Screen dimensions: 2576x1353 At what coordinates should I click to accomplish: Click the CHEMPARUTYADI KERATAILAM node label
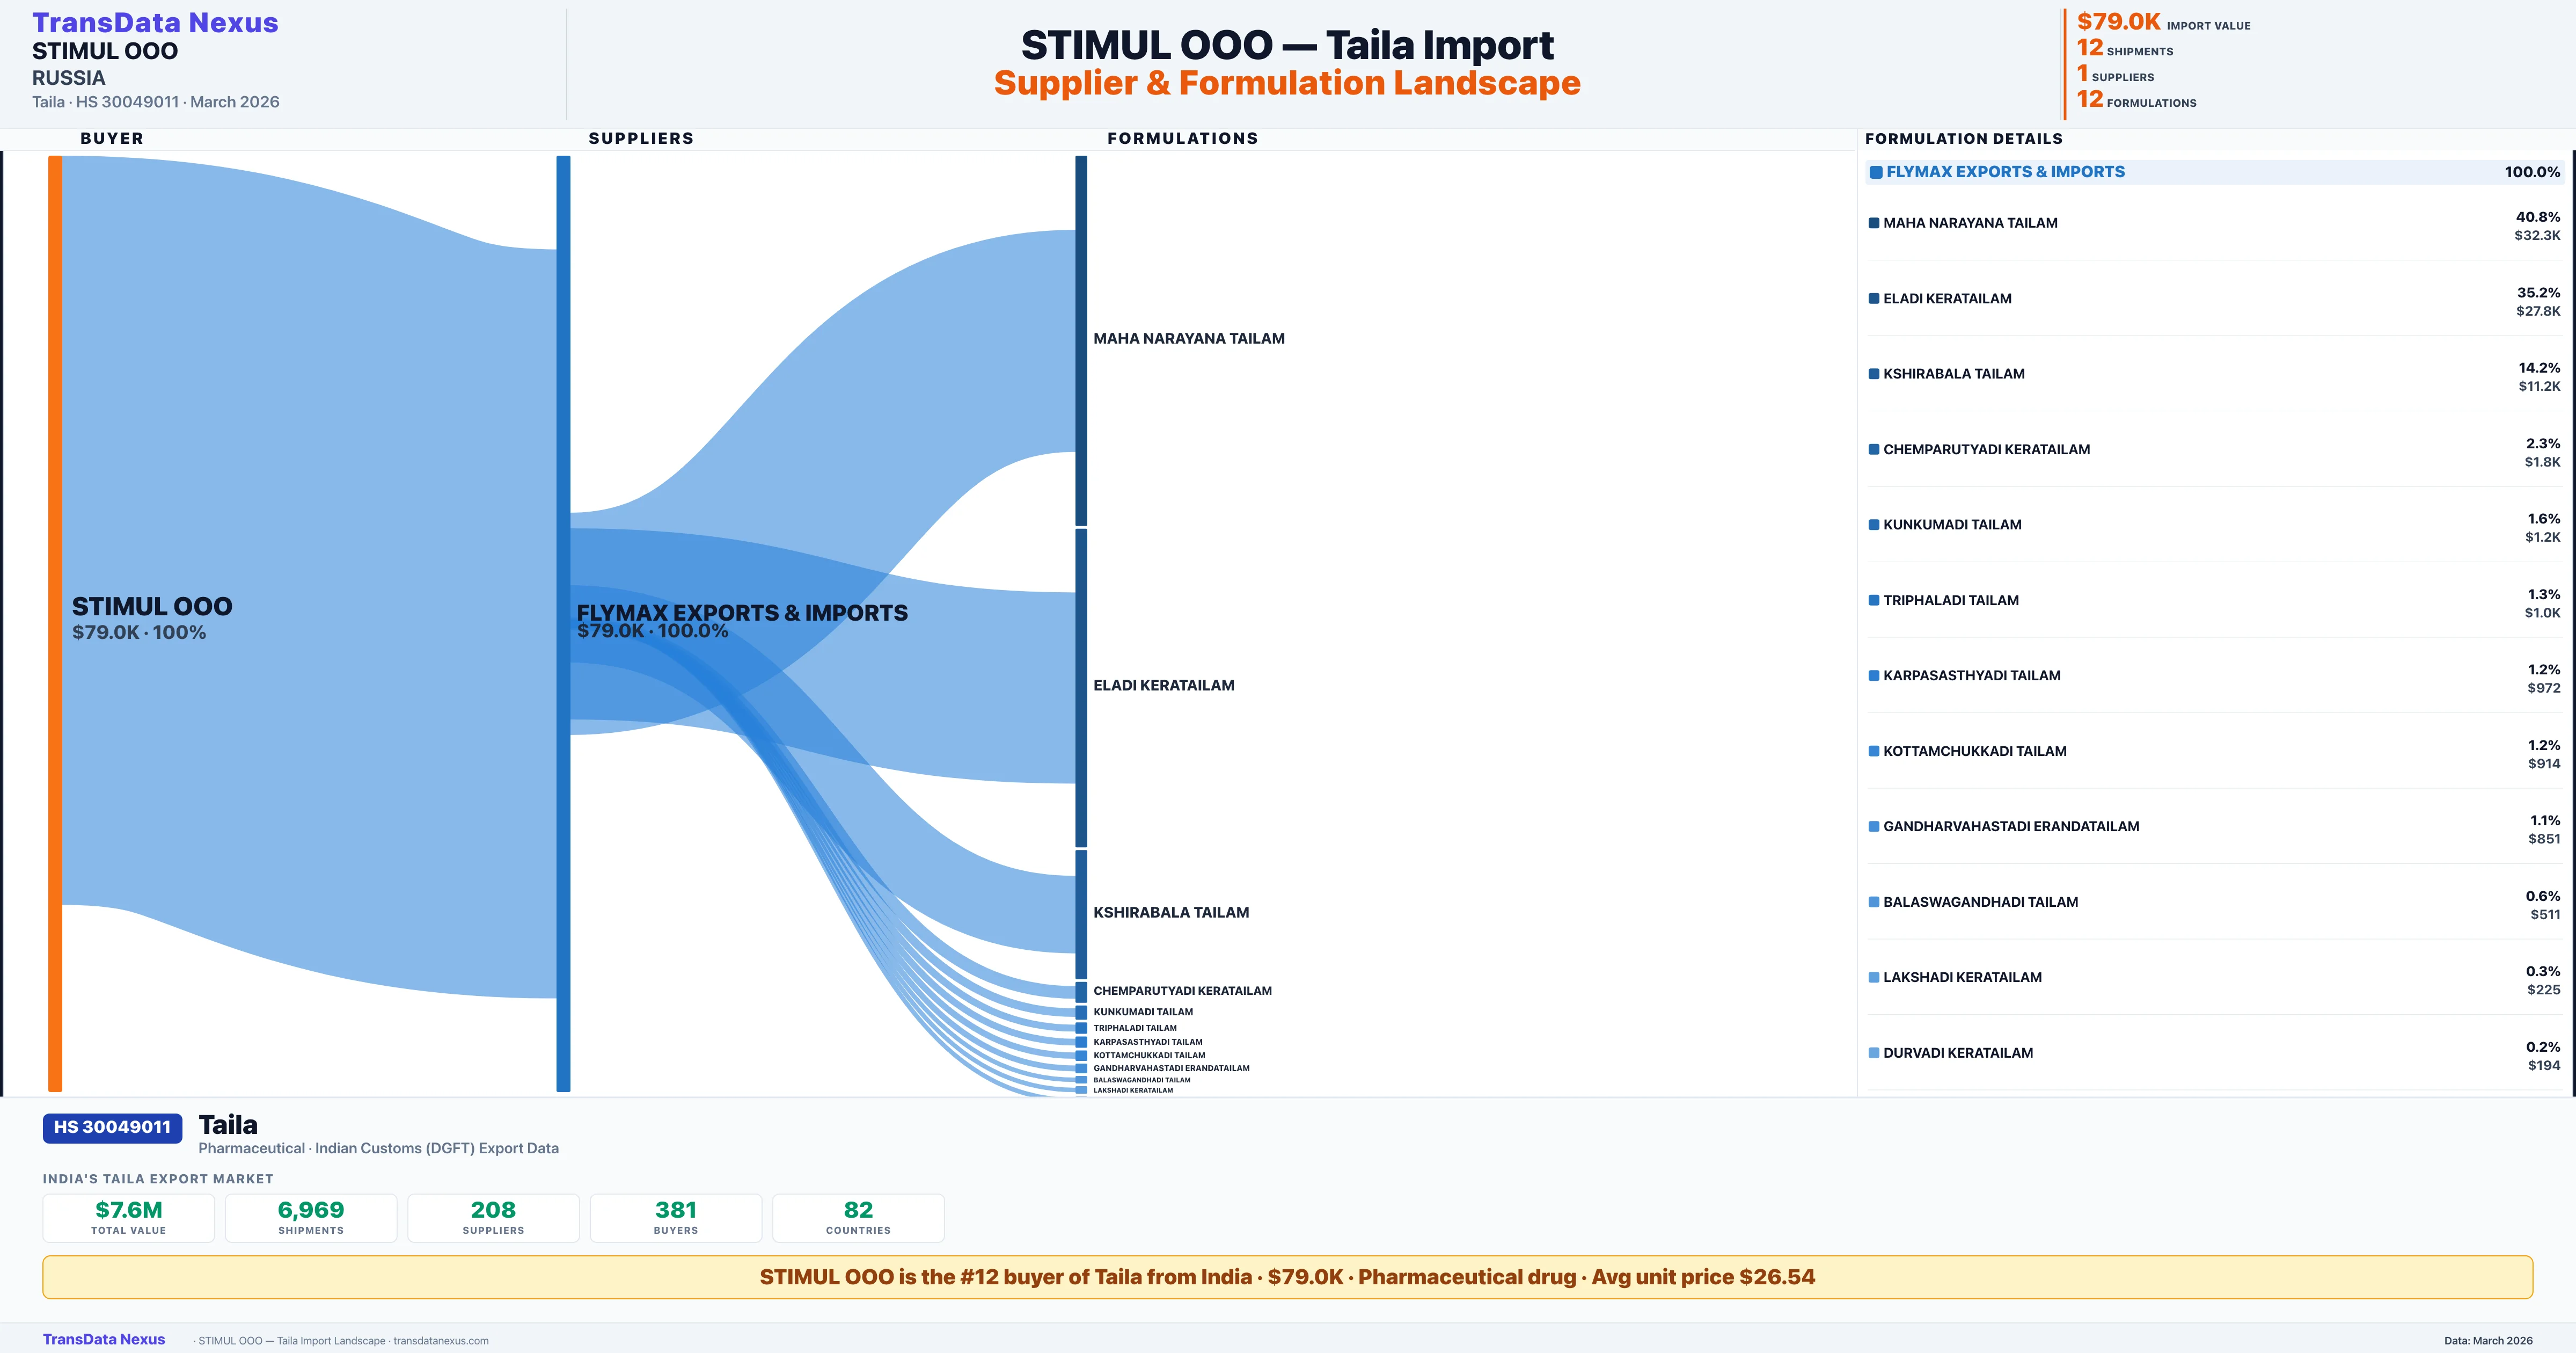point(1182,991)
